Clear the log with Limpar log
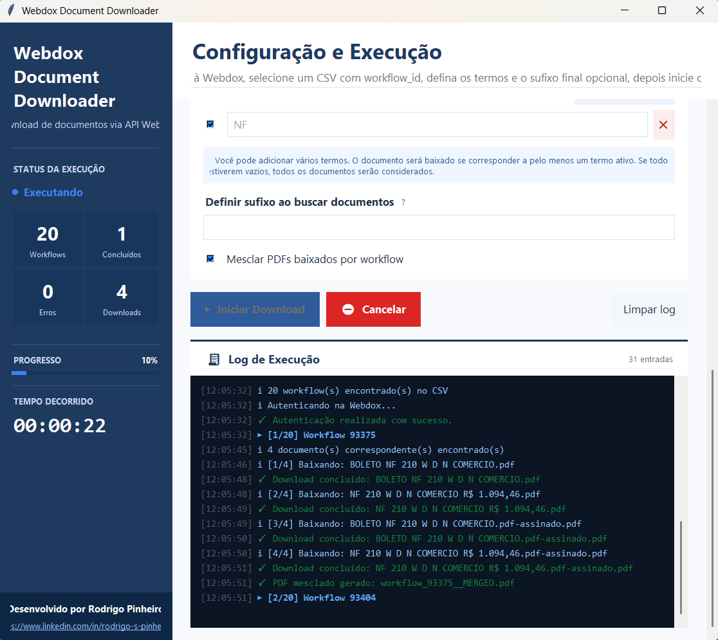This screenshot has height=640, width=718. click(649, 309)
